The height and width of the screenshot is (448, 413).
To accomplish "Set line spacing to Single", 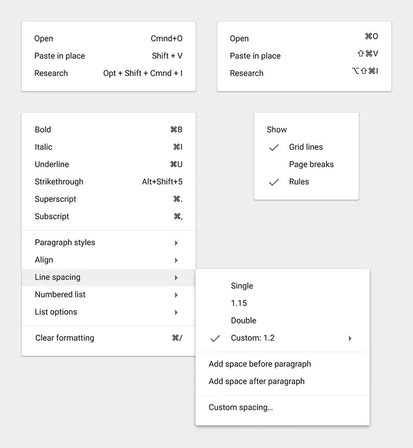I will [242, 286].
